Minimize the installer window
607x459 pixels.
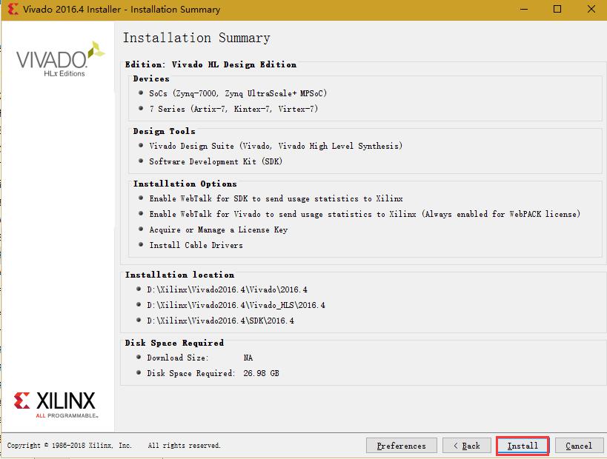524,9
